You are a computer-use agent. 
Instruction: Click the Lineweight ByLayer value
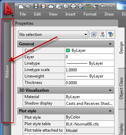tap(90, 76)
